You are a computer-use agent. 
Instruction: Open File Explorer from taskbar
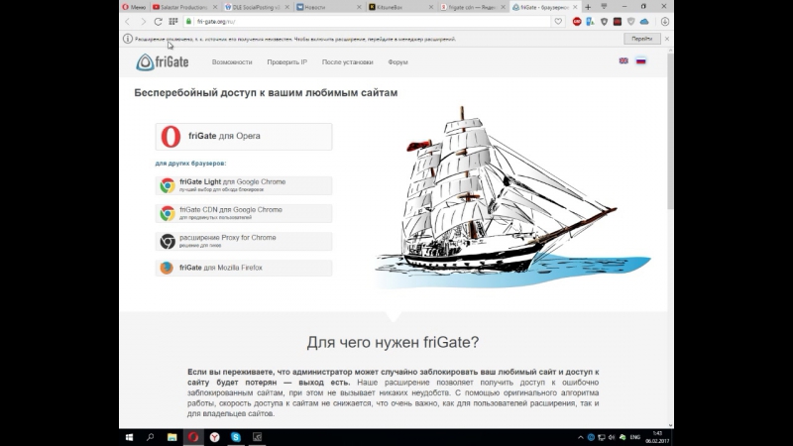pos(171,437)
